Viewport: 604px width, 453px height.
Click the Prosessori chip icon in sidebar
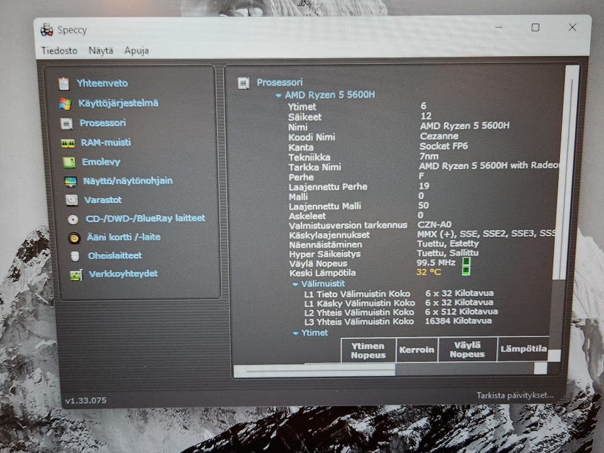coord(67,124)
